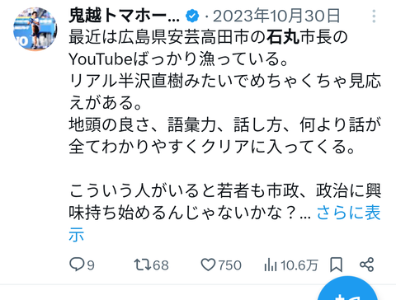Tap the blue floating compose button
396x300 pixels.
coord(348,288)
